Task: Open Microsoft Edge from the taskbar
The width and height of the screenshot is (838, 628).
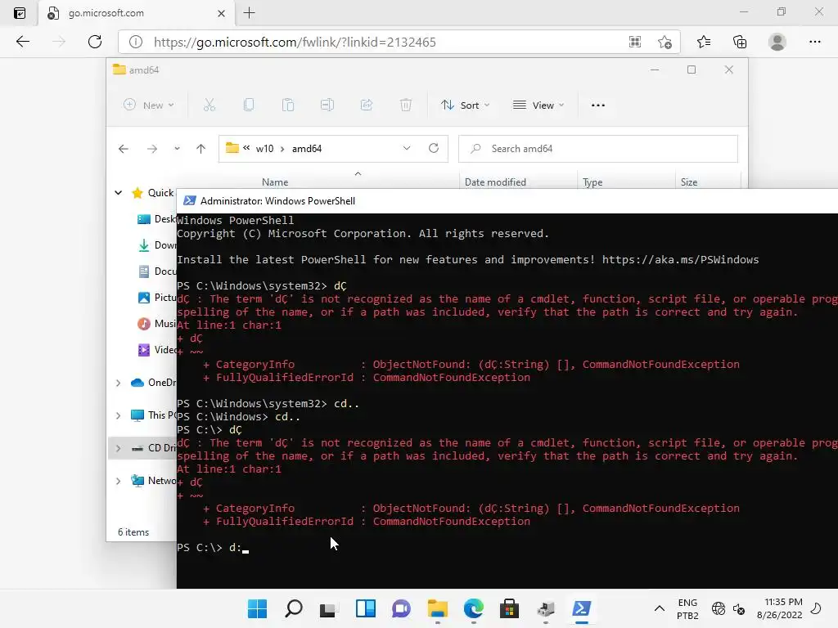Action: [x=474, y=608]
